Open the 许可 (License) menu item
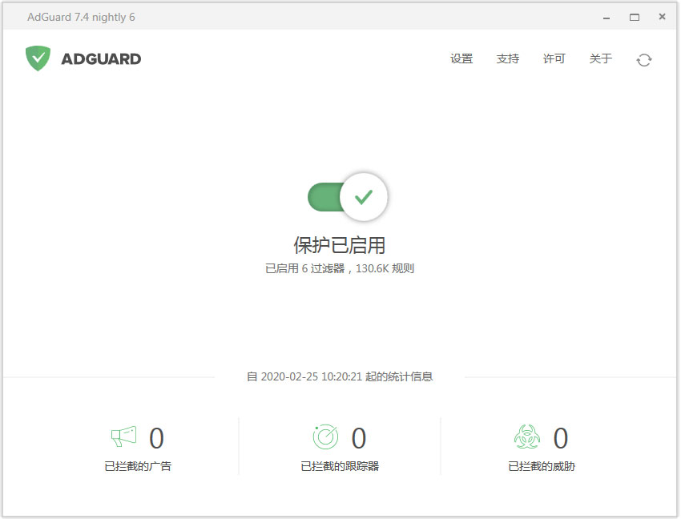 553,58
